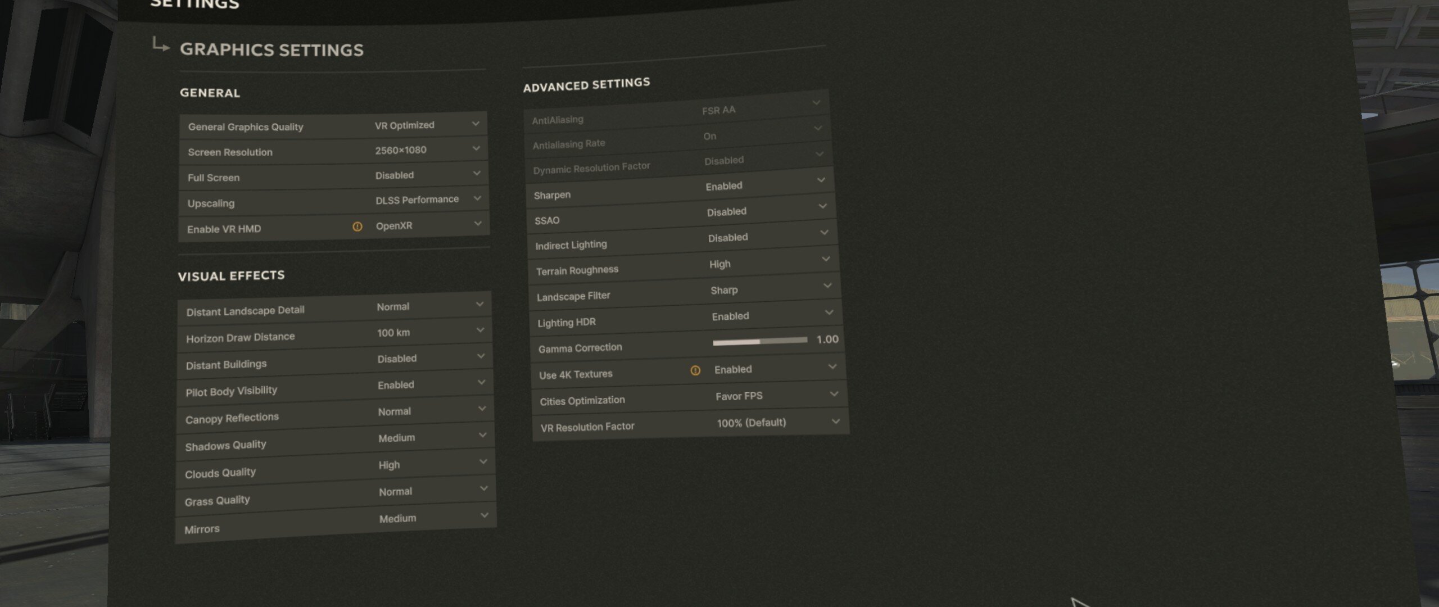Click the Visual Effects section header

(x=231, y=276)
